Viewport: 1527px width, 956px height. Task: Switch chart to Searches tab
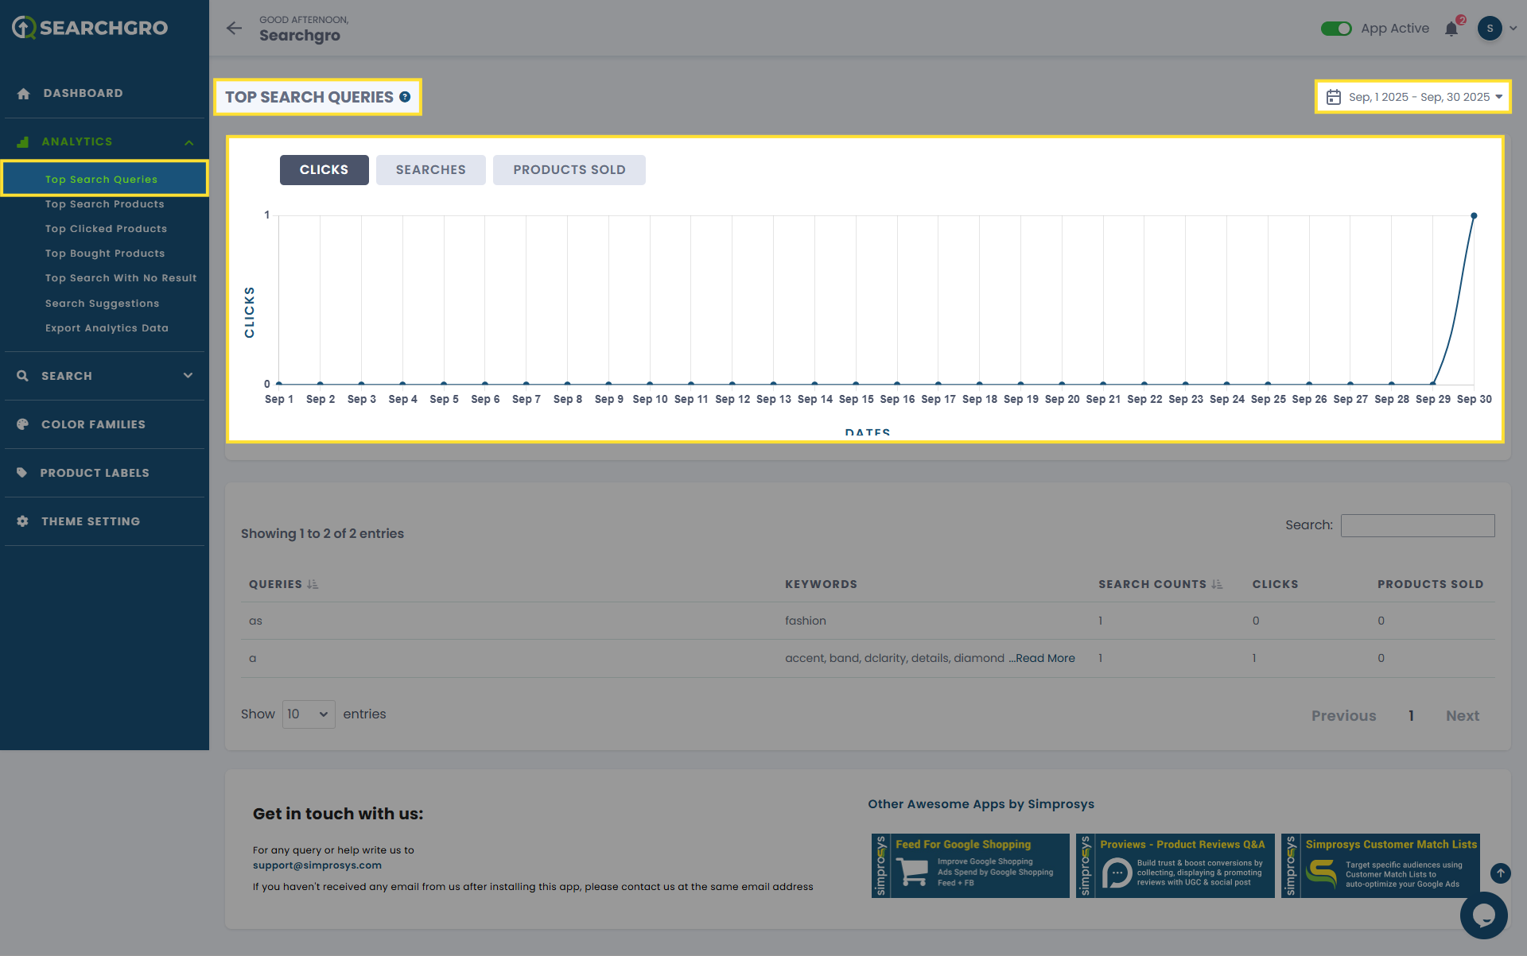click(430, 170)
